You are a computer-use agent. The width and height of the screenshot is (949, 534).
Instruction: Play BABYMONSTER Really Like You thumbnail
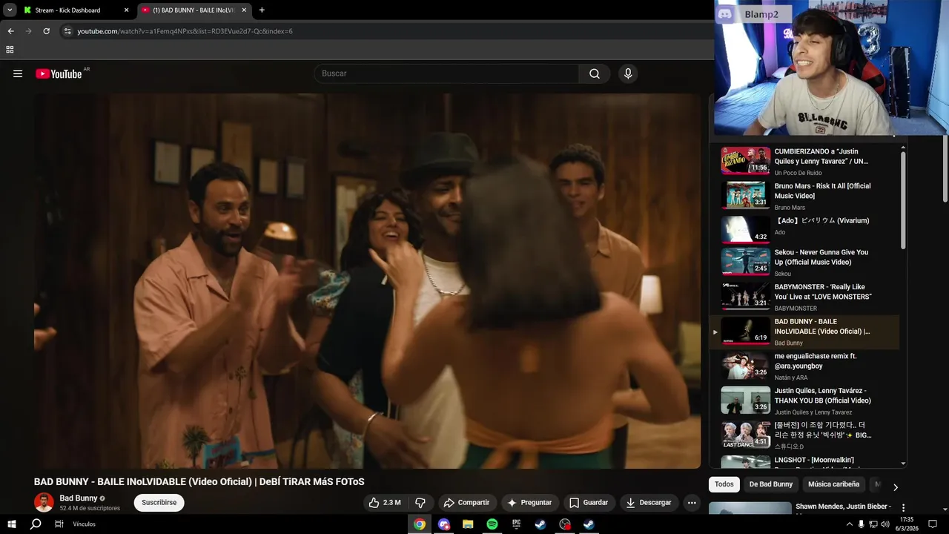[x=746, y=295]
